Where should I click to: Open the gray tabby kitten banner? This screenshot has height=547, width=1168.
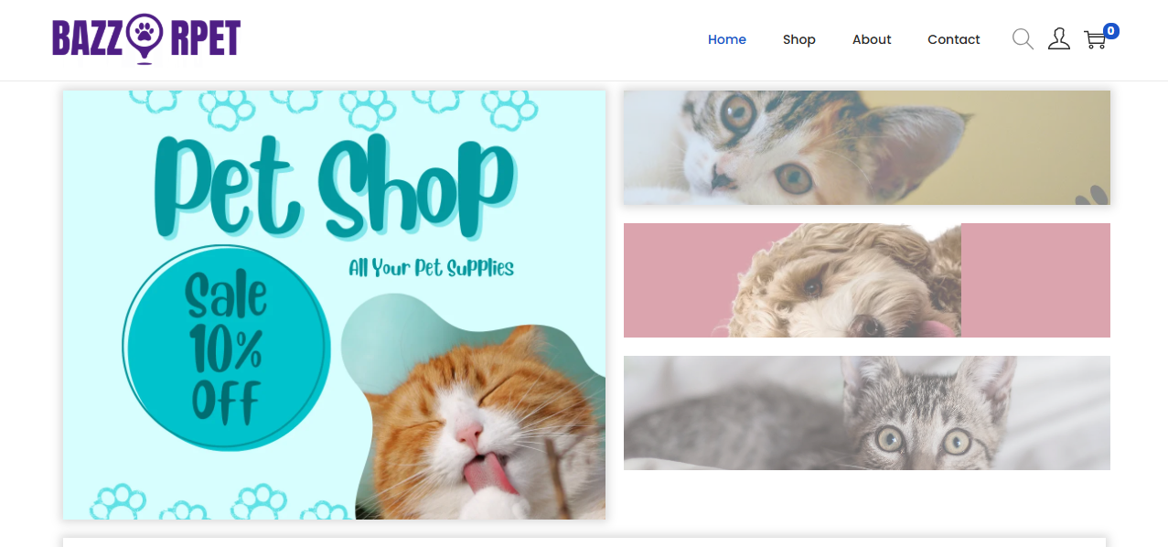[x=866, y=413]
